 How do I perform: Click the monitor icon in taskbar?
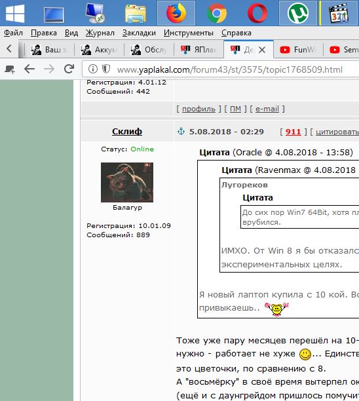click(54, 14)
